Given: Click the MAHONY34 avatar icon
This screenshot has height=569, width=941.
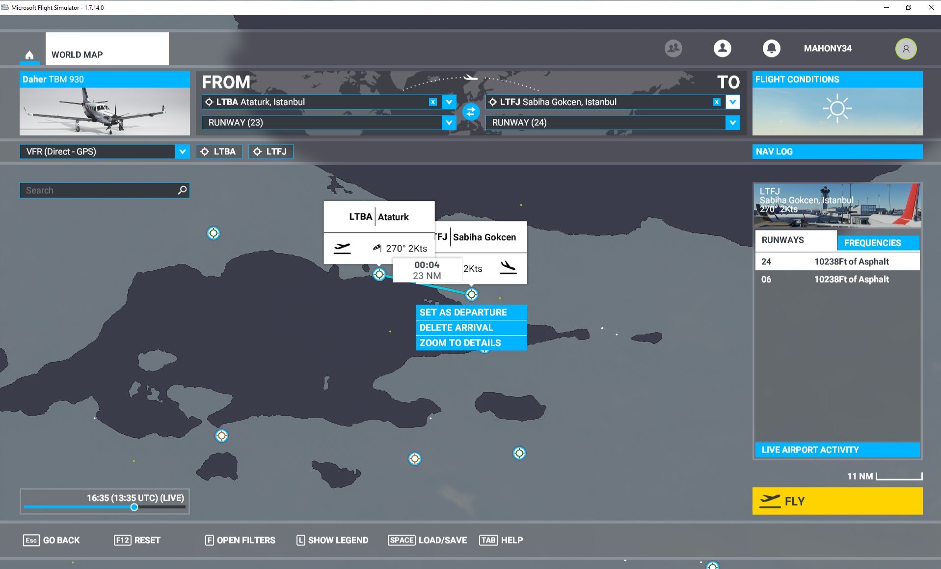Looking at the screenshot, I should pos(905,49).
